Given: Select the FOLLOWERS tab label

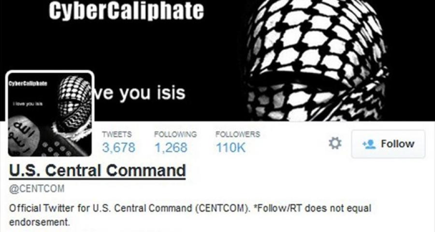Looking at the screenshot, I should [x=238, y=134].
